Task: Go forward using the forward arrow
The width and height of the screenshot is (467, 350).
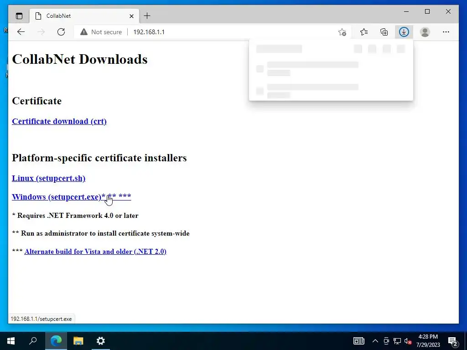Action: [x=41, y=32]
